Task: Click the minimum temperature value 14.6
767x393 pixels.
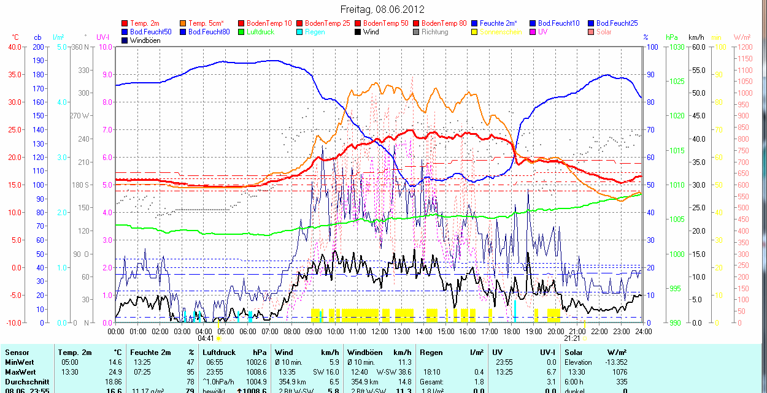Action: [x=114, y=362]
